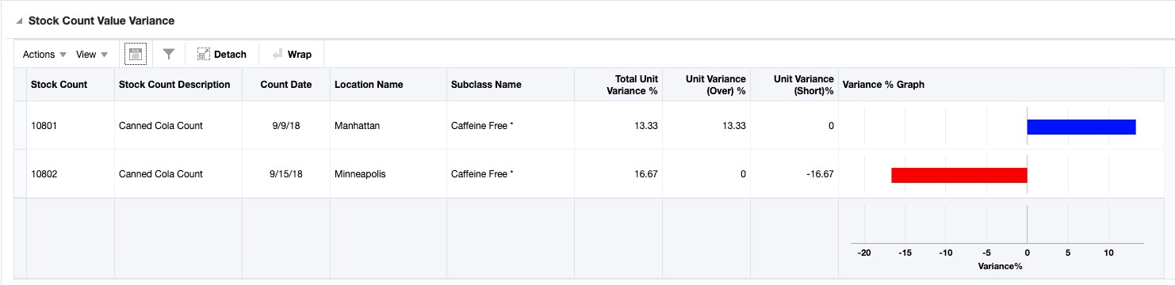Open the View menu
Screen dimensions: 1175x285
pos(92,55)
